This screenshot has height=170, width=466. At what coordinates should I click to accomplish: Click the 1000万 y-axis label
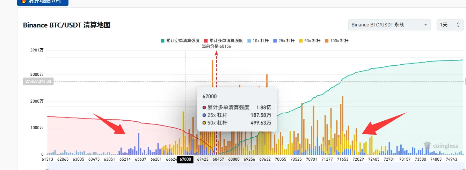point(37,128)
